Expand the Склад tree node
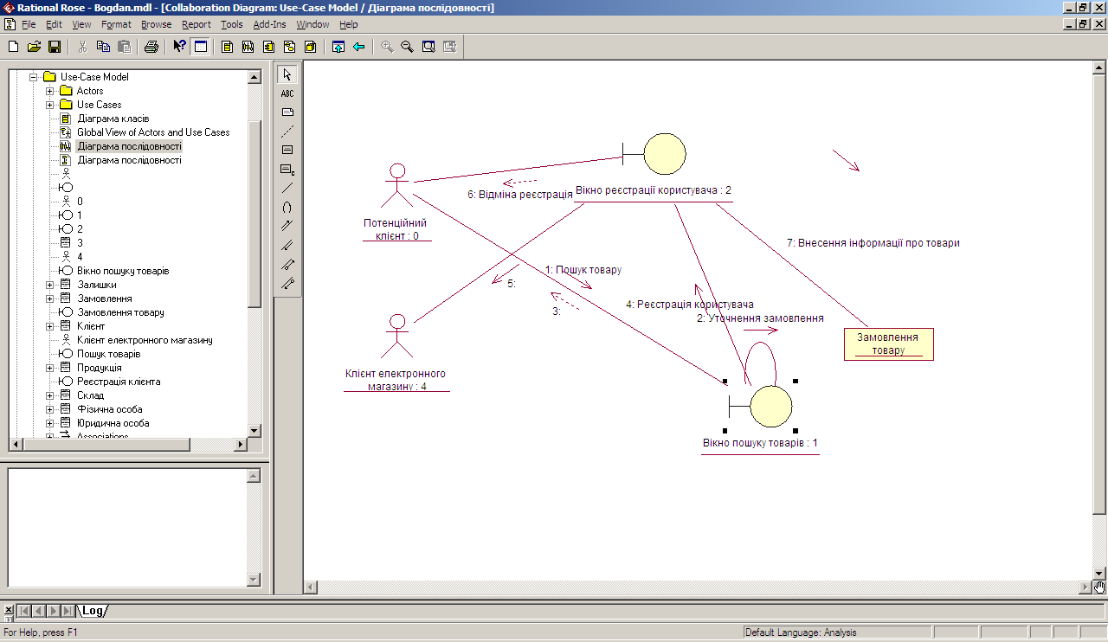Image resolution: width=1108 pixels, height=642 pixels. 49,395
